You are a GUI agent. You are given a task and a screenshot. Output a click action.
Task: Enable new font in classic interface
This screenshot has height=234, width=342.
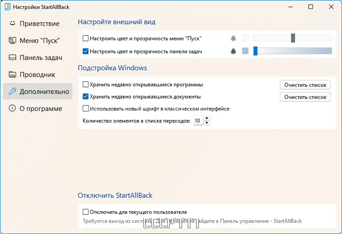(86, 108)
